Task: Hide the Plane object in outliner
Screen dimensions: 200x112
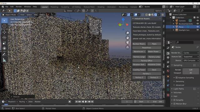Action: point(197,27)
